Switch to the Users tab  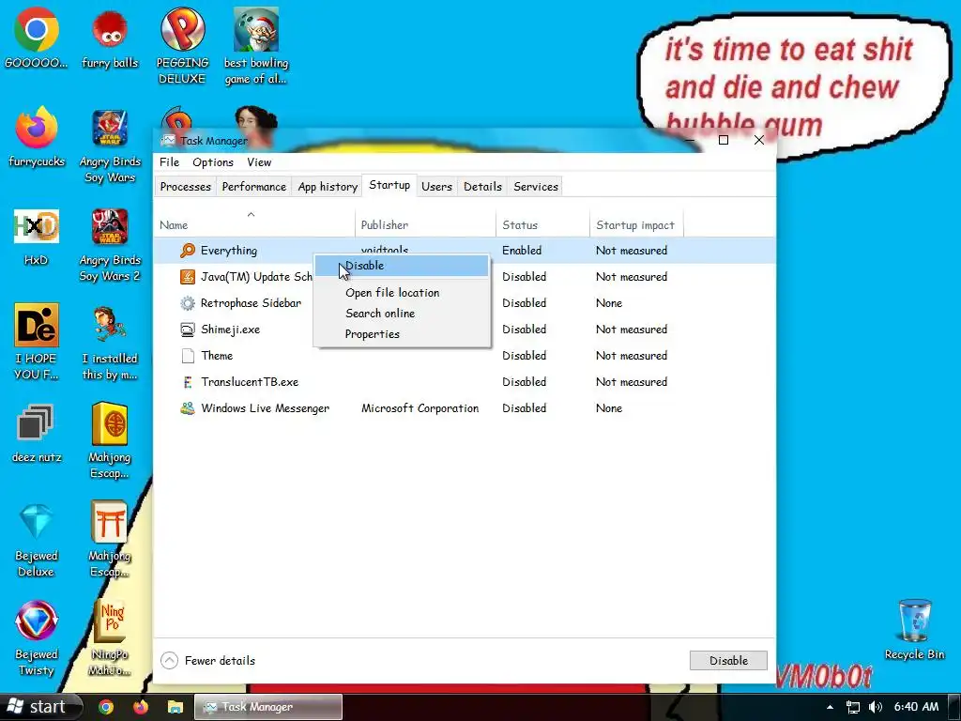(436, 187)
